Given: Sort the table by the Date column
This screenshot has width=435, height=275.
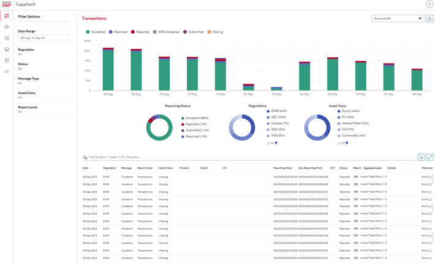Looking at the screenshot, I should (x=87, y=168).
